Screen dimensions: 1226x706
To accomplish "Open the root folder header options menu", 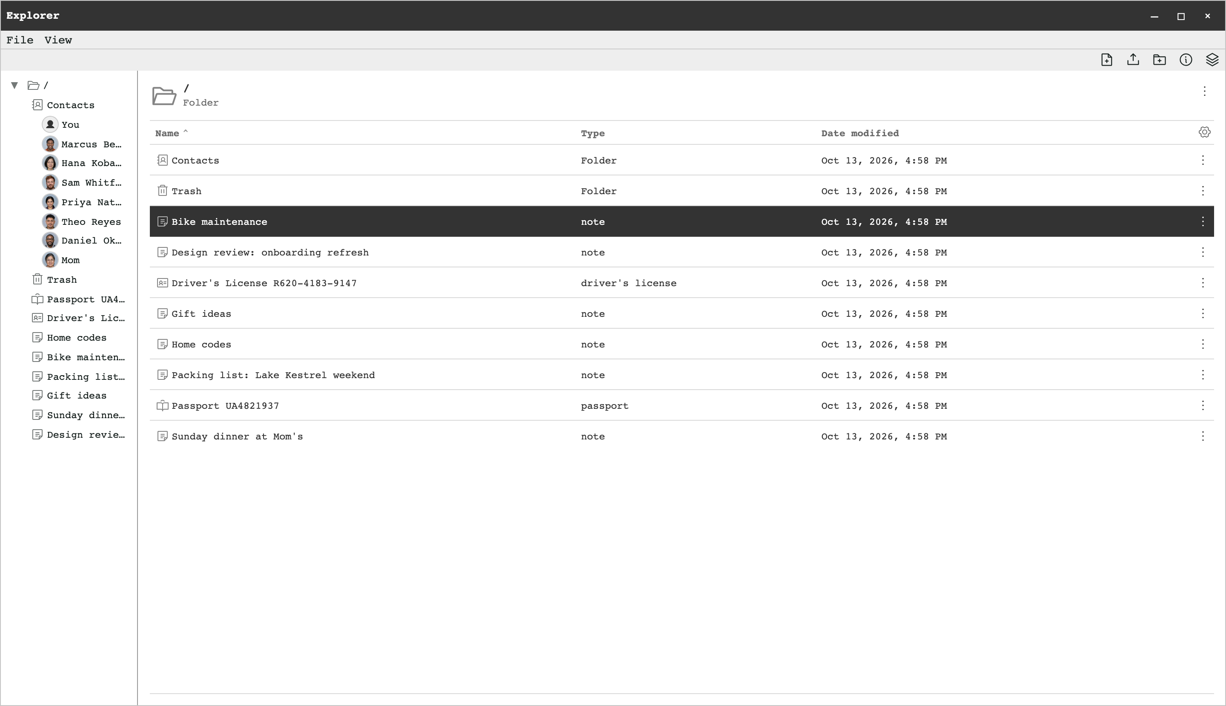I will [1204, 91].
